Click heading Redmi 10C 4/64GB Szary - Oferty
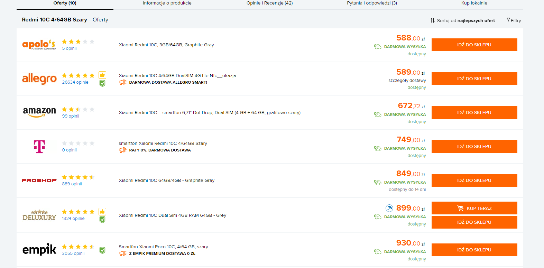Image resolution: width=544 pixels, height=268 pixels. click(65, 20)
